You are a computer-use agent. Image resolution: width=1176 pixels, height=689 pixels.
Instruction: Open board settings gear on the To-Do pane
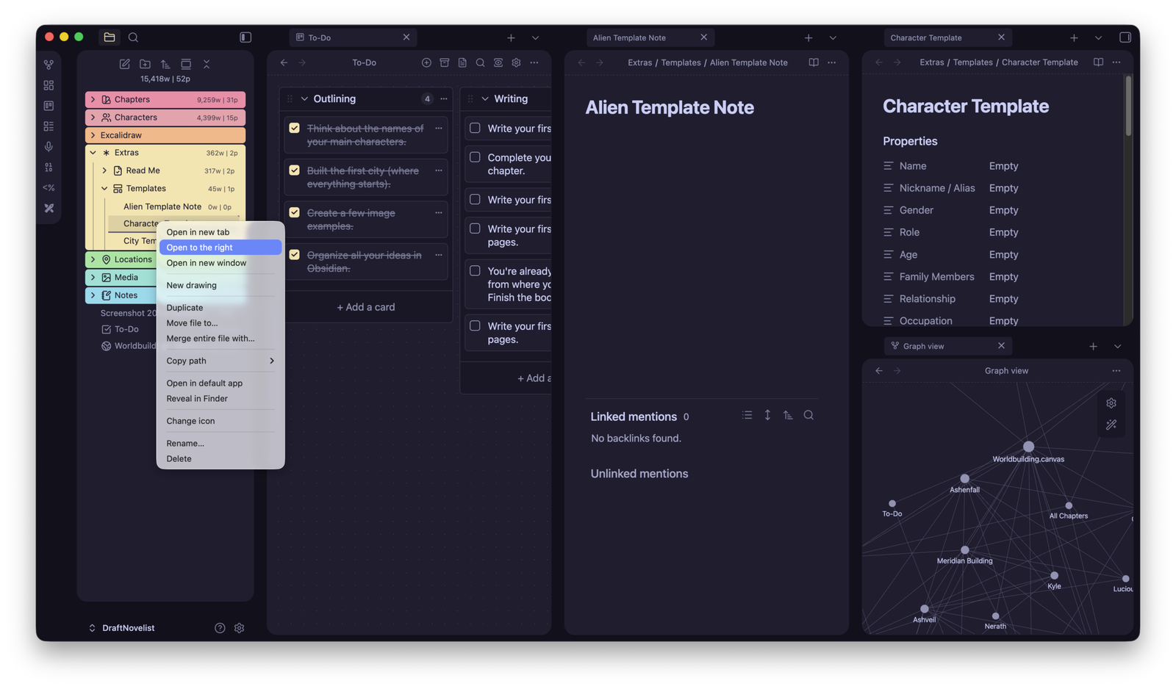(516, 62)
